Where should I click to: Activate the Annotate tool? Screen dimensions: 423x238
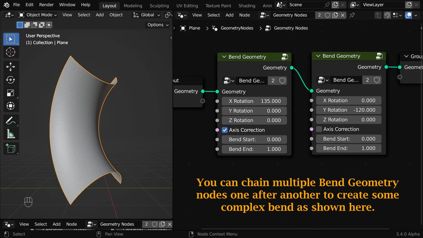coord(11,121)
